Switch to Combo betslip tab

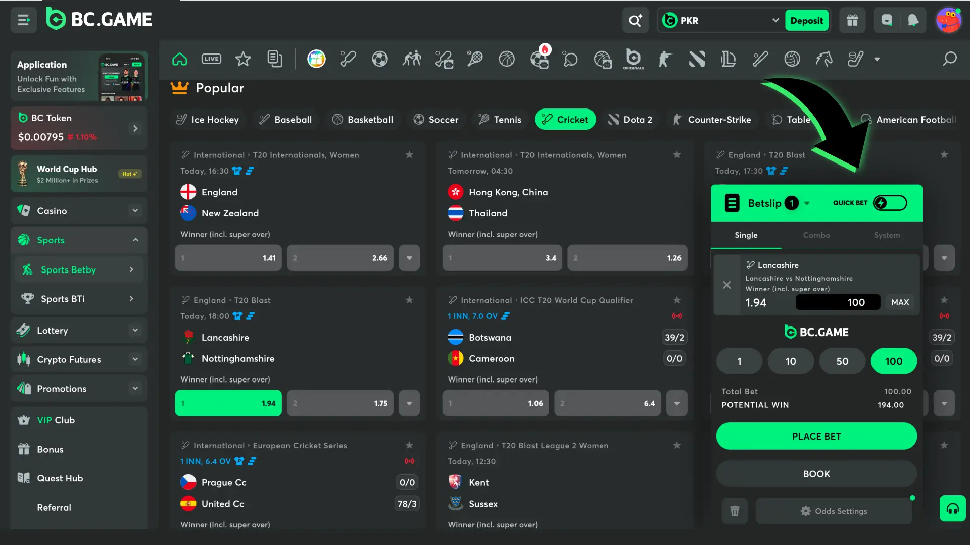[x=816, y=235]
